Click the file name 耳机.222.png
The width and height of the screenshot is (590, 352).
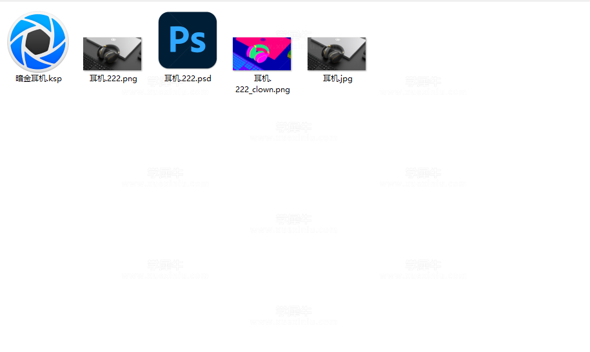click(113, 79)
